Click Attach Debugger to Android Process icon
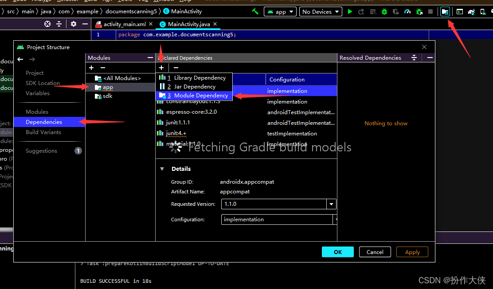 [419, 12]
